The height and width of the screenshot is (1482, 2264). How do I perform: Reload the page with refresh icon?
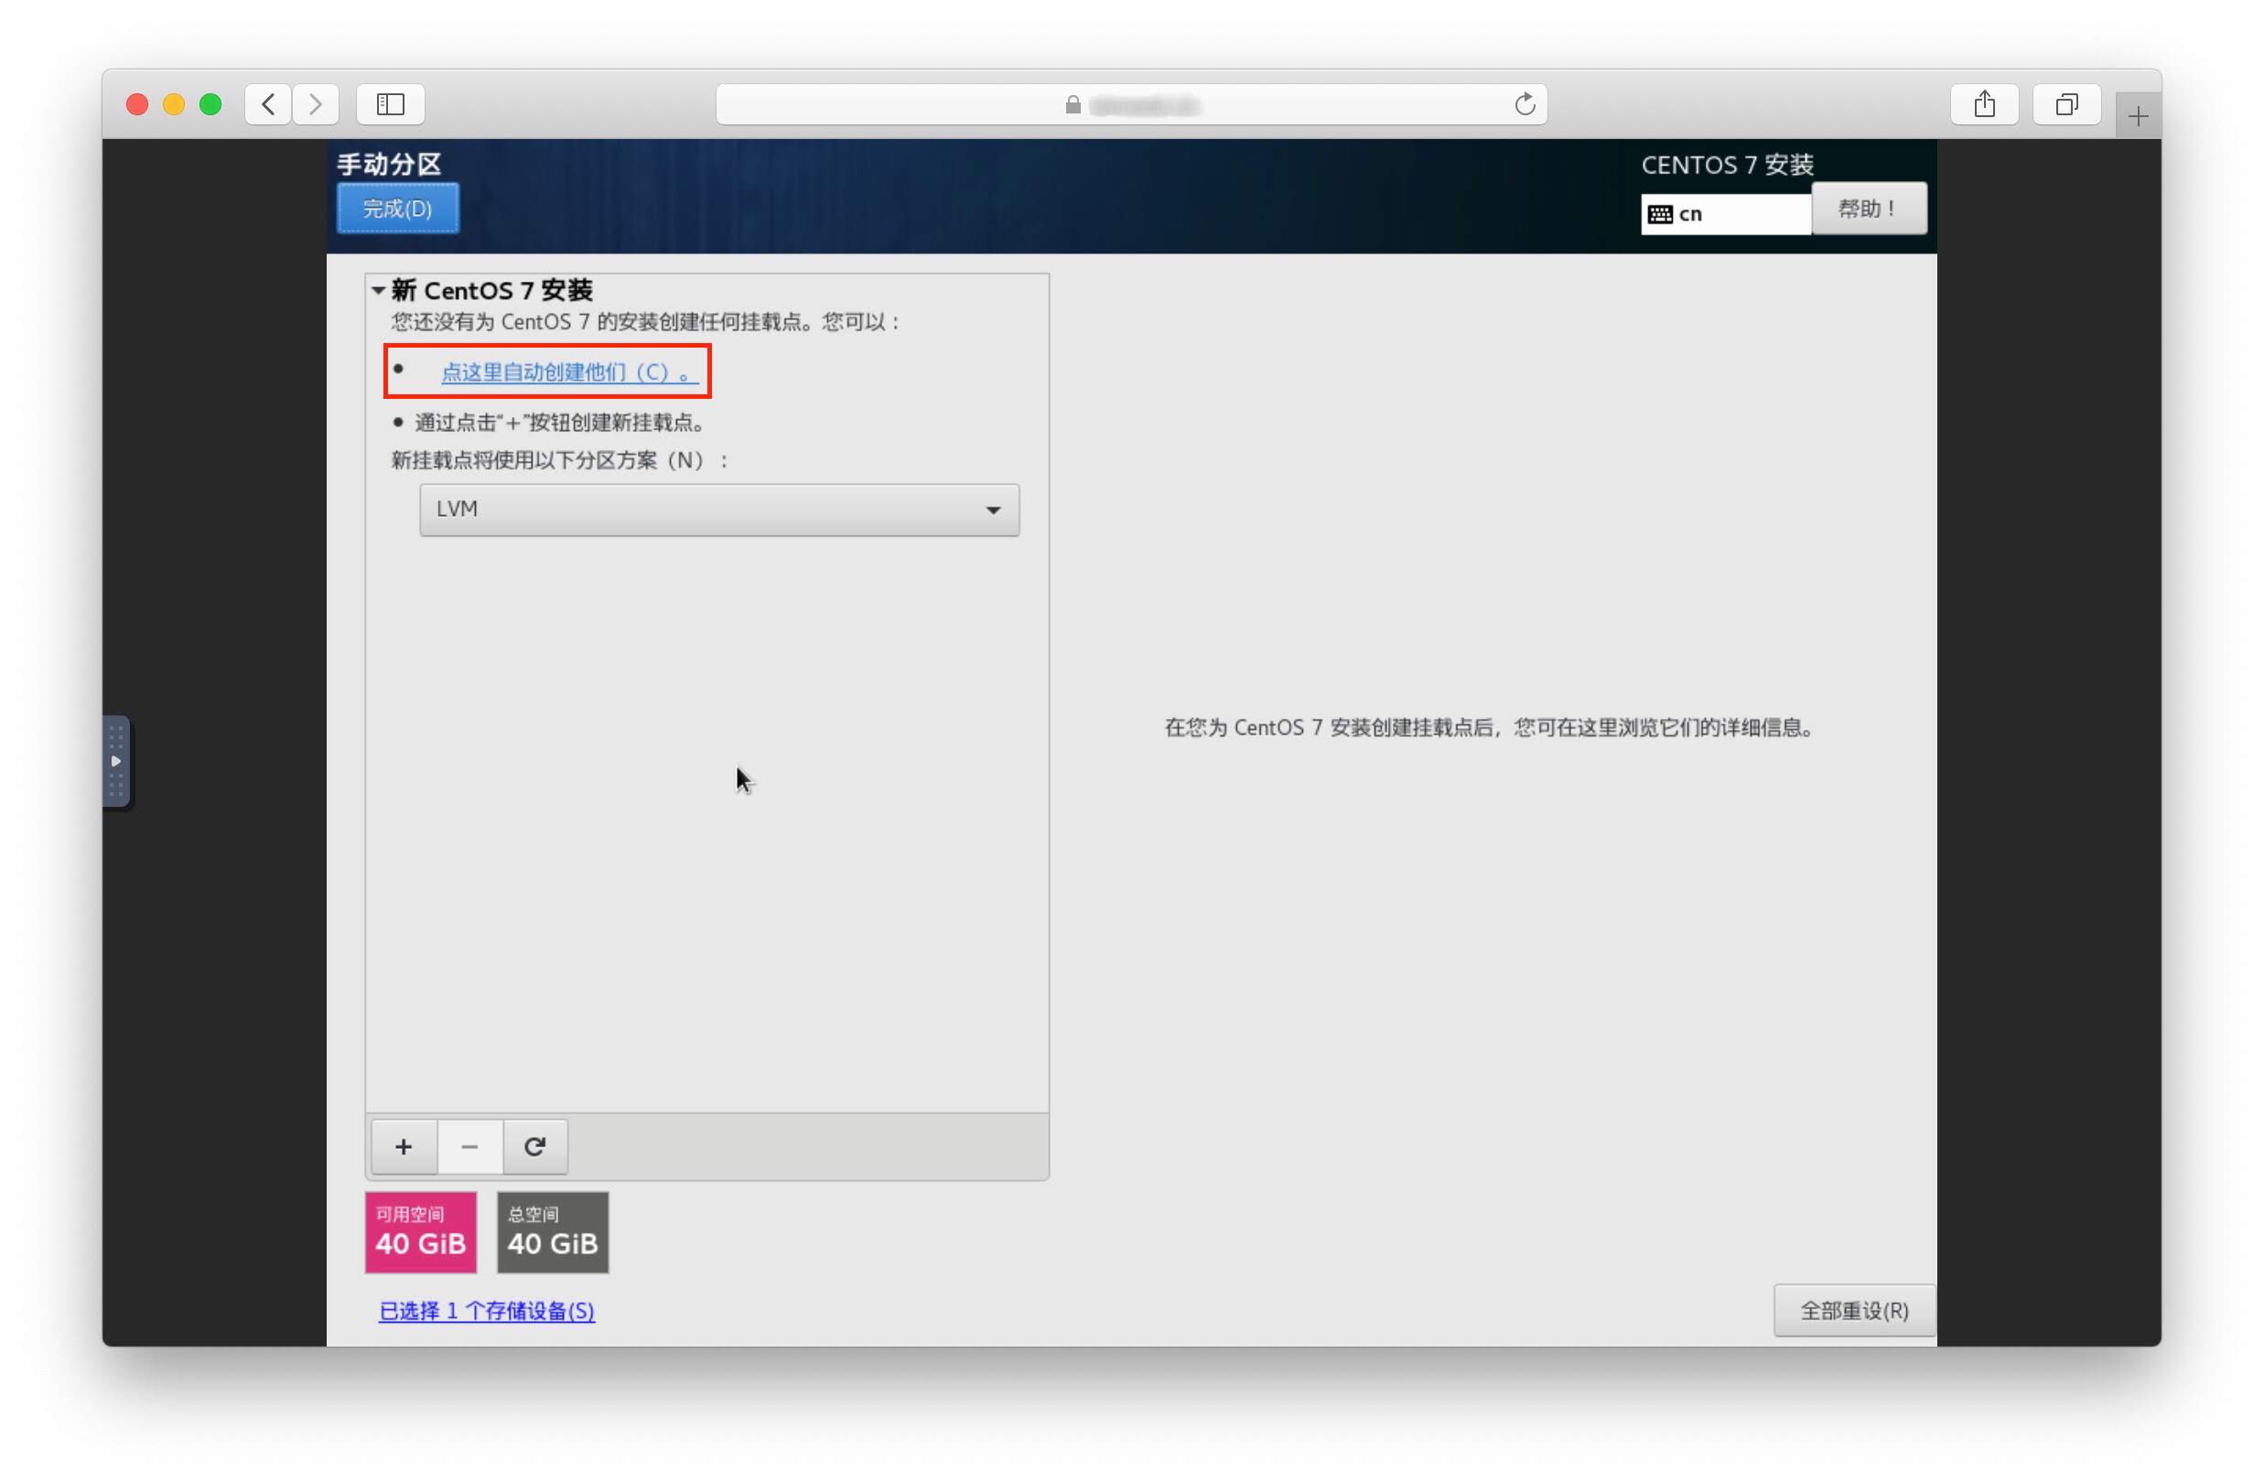click(x=1525, y=104)
